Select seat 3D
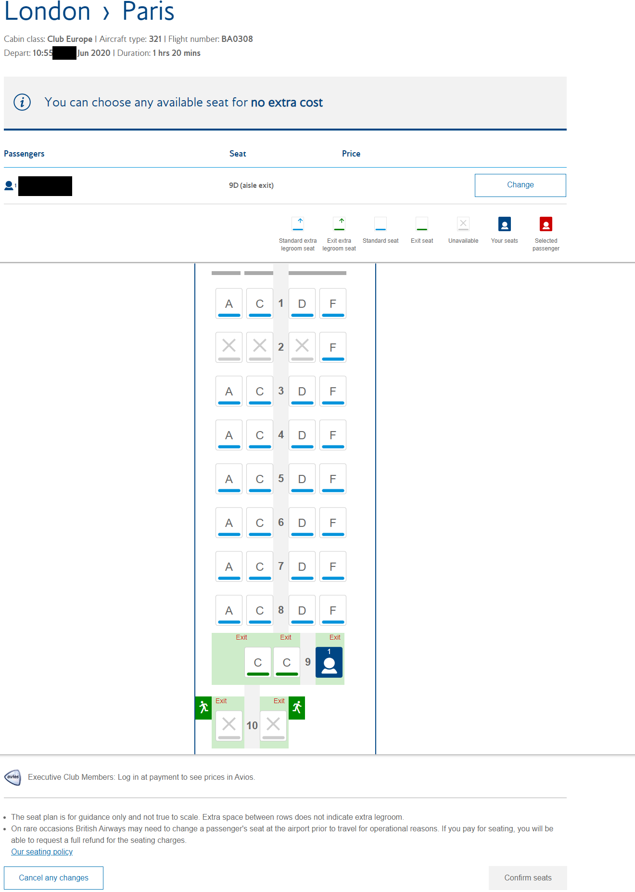The image size is (635, 892). [x=302, y=391]
